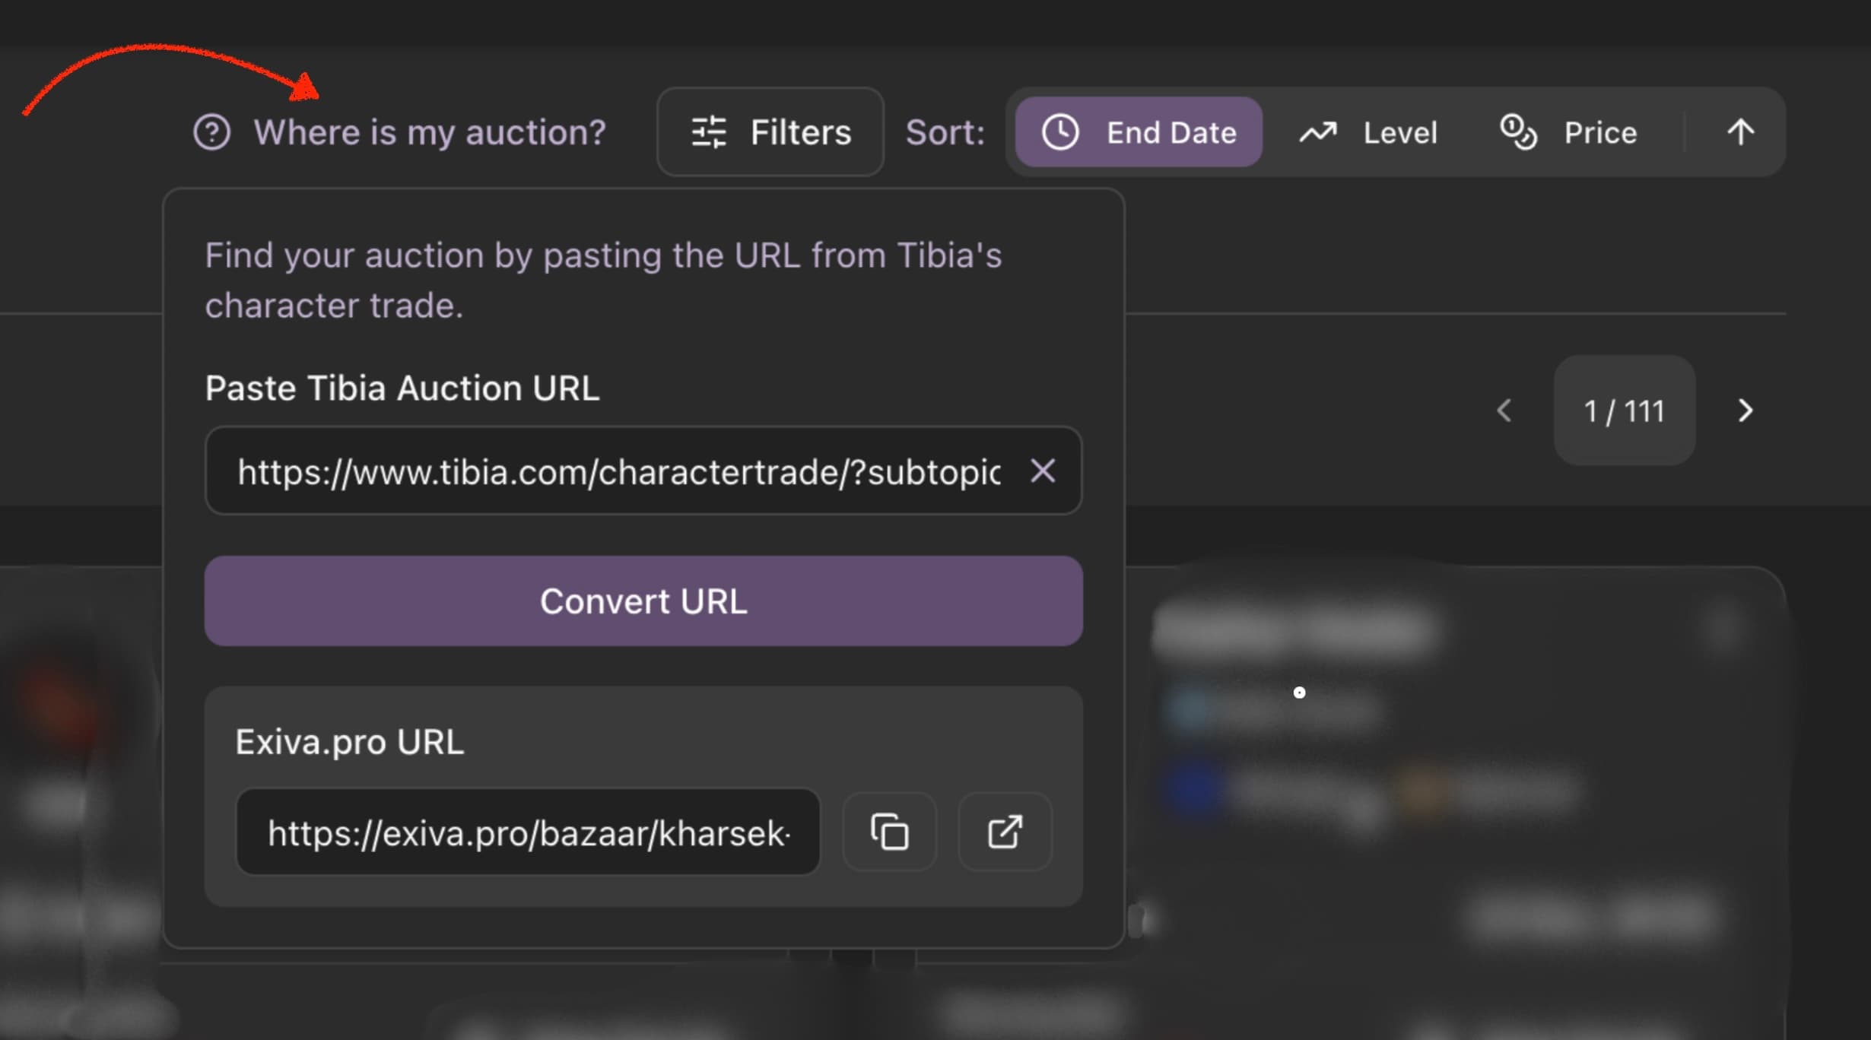Click the 1 / 111 page indicator

click(x=1624, y=411)
